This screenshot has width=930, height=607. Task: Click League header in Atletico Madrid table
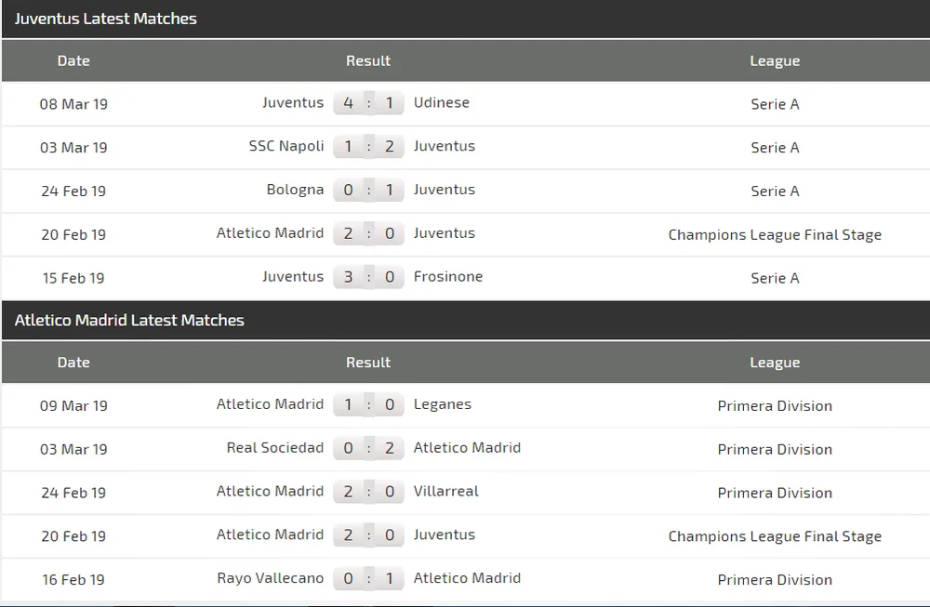point(775,363)
